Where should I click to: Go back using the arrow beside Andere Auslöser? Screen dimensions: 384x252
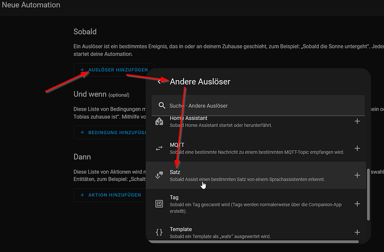pyautogui.click(x=159, y=82)
